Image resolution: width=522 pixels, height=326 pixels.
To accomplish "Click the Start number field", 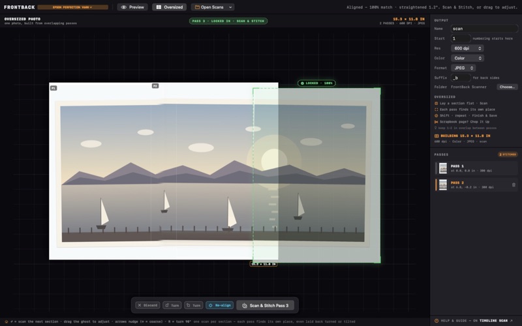I will pos(461,38).
